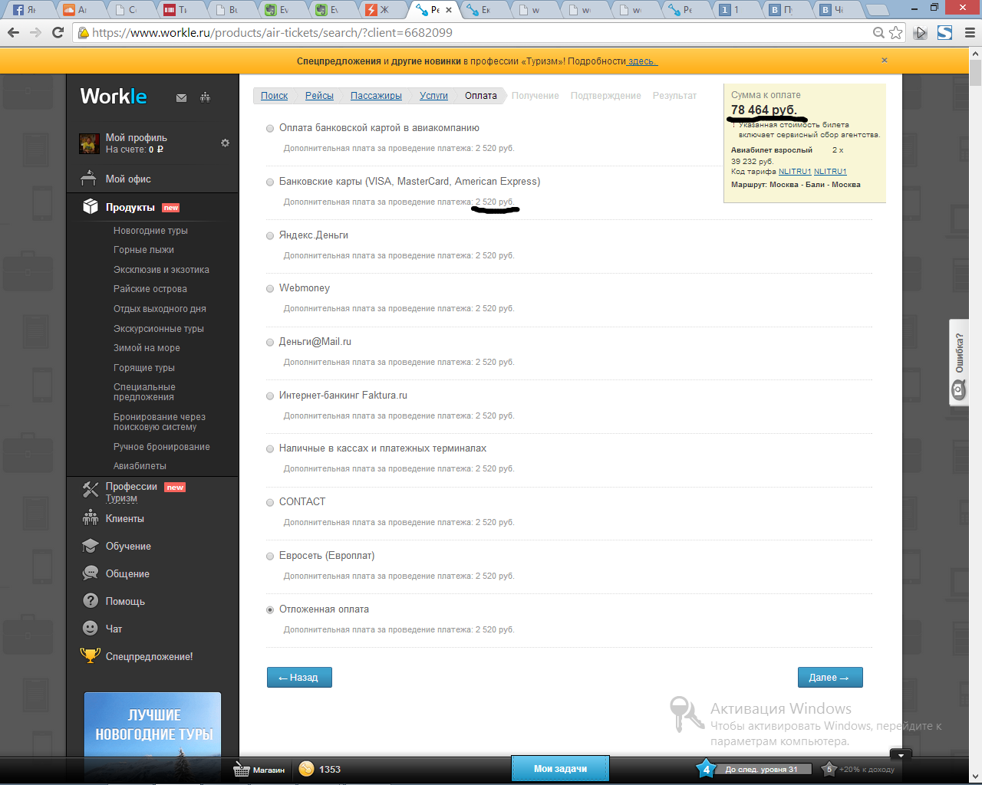The width and height of the screenshot is (982, 785).
Task: Select Webmoney payment radio
Action: [x=270, y=289]
